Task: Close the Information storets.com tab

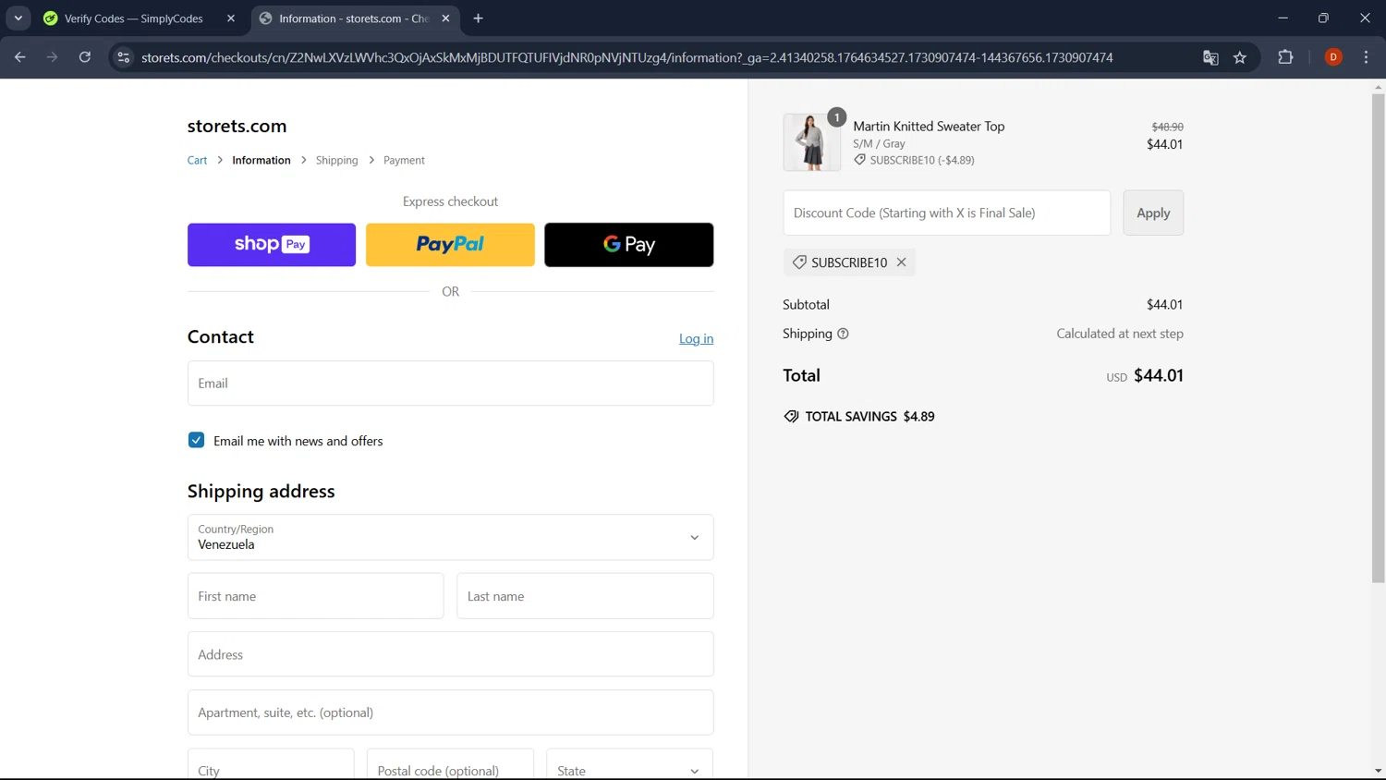Action: (x=445, y=18)
